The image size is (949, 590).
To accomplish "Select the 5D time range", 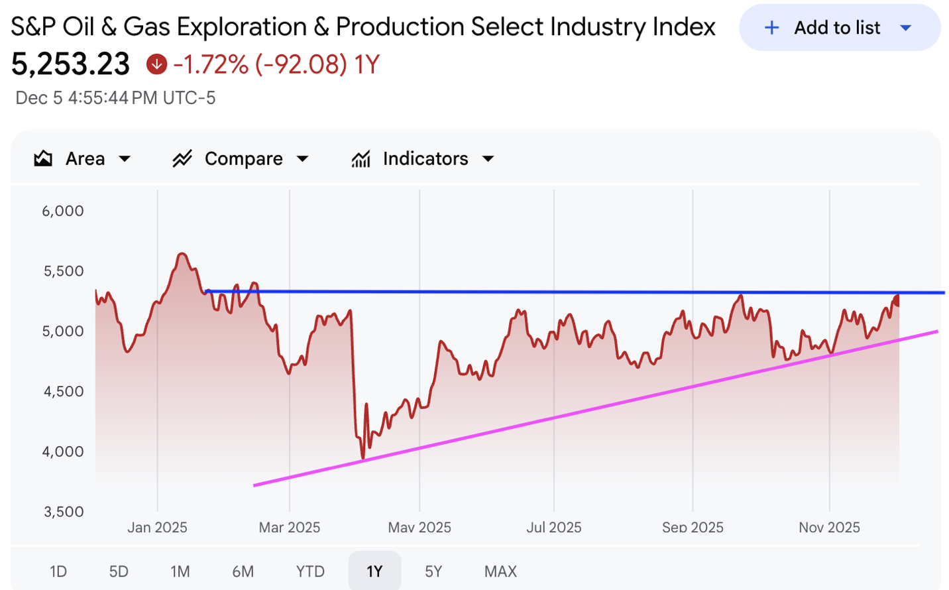I will click(119, 571).
